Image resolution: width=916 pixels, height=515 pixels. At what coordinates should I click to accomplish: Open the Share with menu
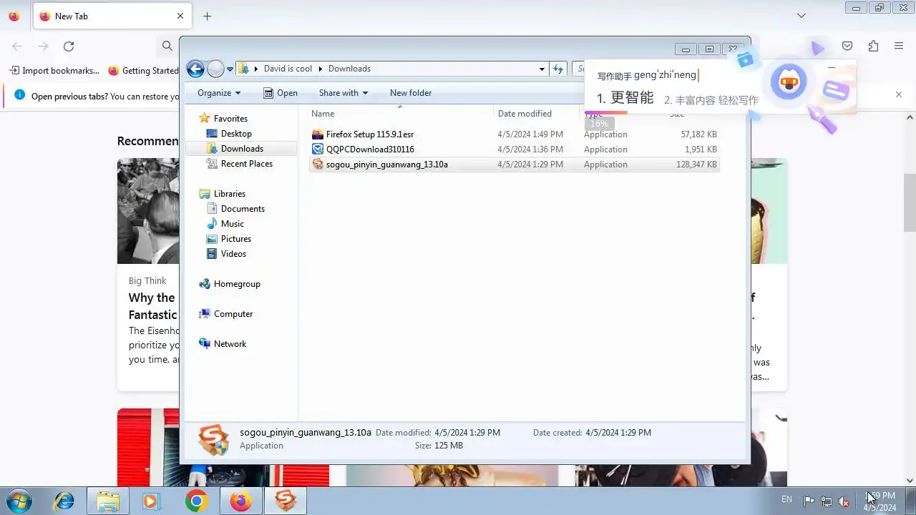coord(343,93)
